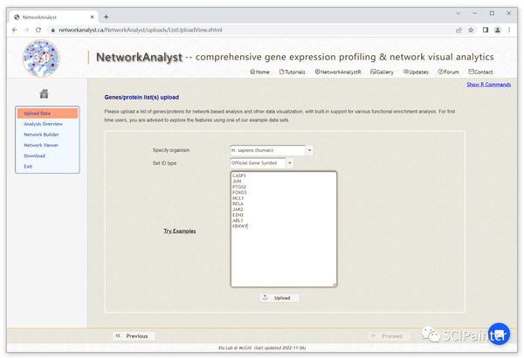Expand the Specify organism dropdown
524x358 pixels.
click(309, 150)
